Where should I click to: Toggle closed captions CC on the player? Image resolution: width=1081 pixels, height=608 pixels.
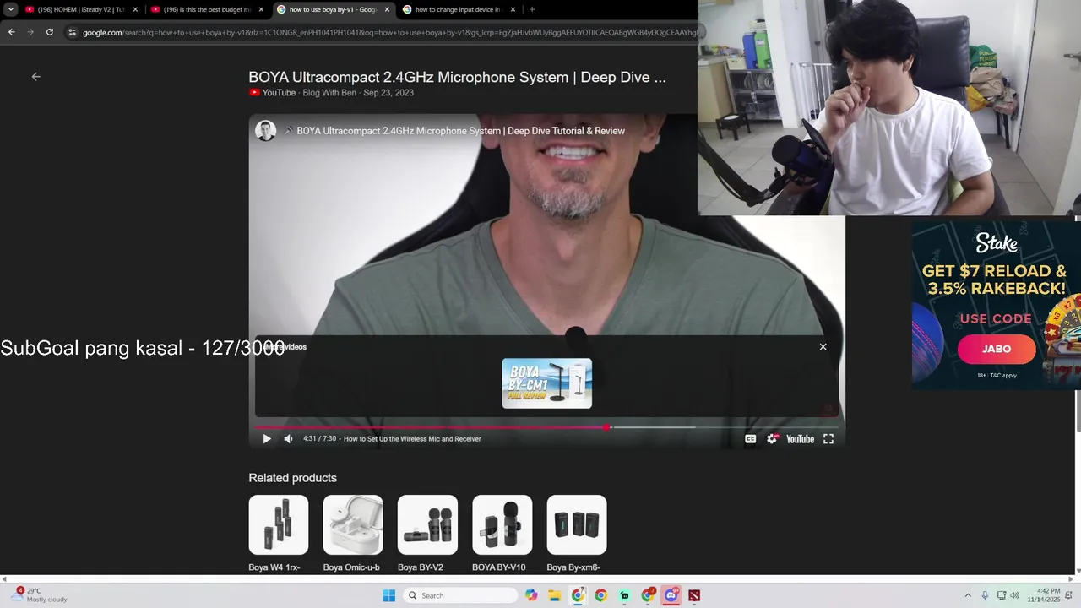tap(750, 439)
